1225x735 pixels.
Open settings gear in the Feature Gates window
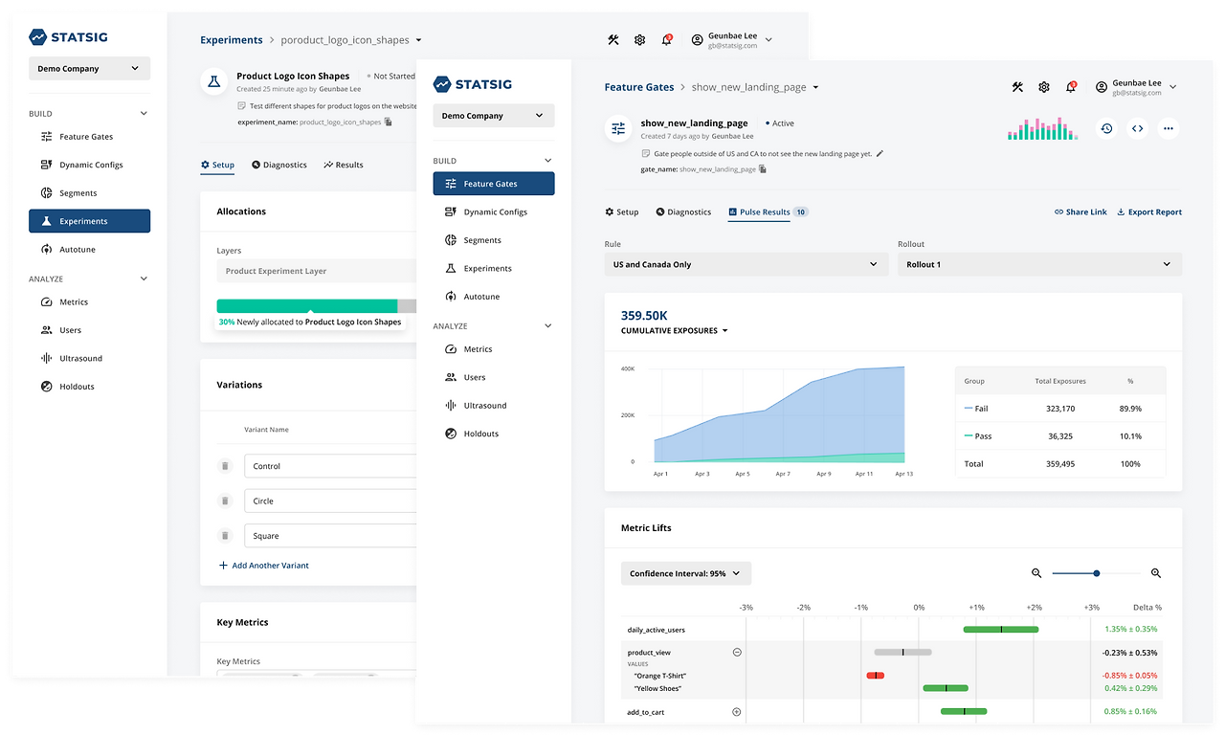pyautogui.click(x=1044, y=87)
